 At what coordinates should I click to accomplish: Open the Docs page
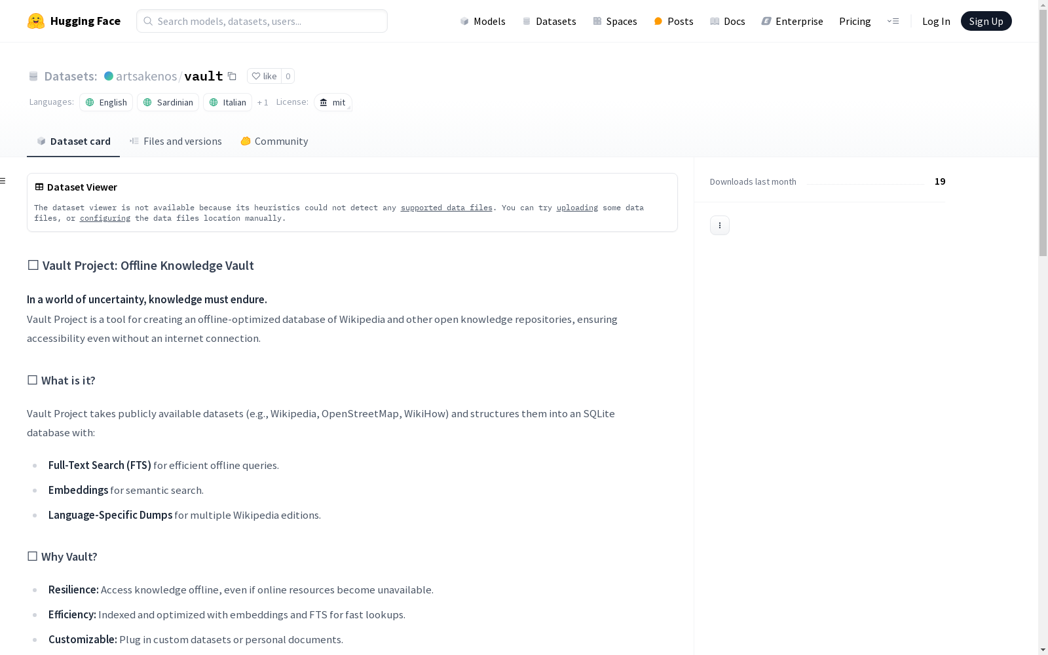(x=728, y=21)
